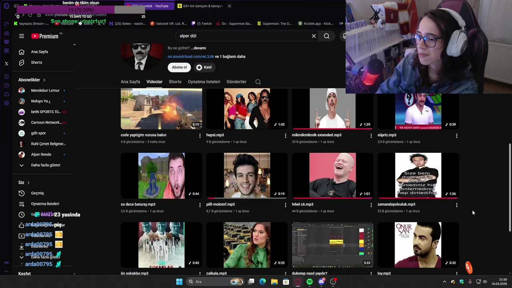Viewport: 512px width, 288px height.
Task: Open three-dot menu for süpriz.mp3
Action: pos(456,136)
